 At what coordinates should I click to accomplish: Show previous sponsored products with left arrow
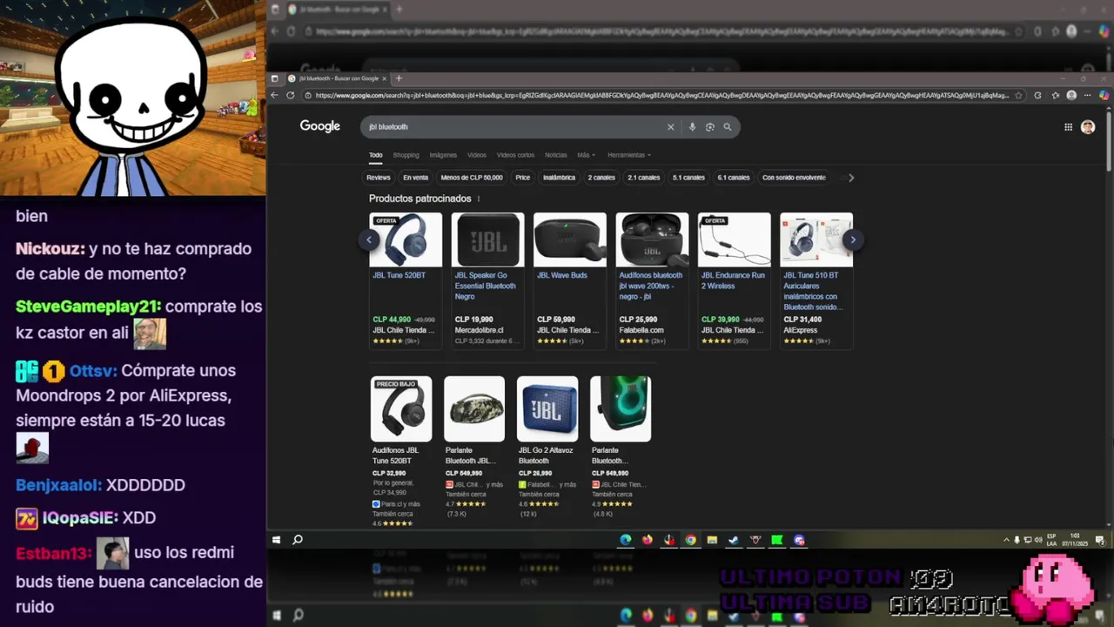point(369,239)
